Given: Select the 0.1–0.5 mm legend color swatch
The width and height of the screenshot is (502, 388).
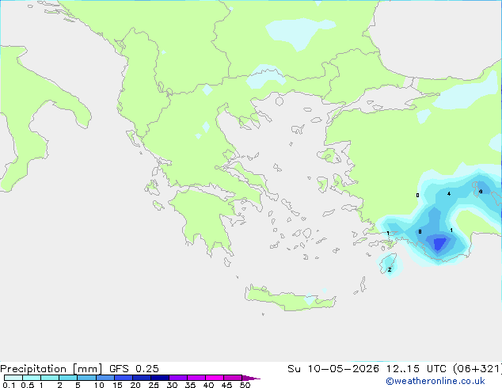Looking at the screenshot, I should (x=13, y=378).
